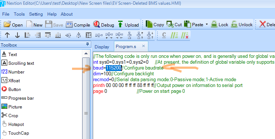Lock the selected component
Screen dimensions: 275x139
[219, 24]
